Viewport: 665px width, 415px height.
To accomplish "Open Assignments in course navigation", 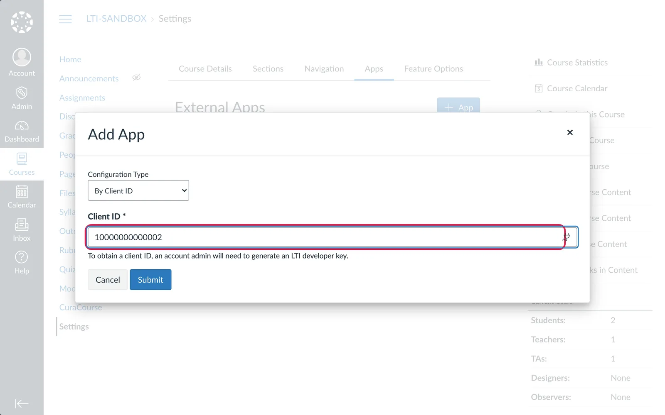I will [x=82, y=98].
